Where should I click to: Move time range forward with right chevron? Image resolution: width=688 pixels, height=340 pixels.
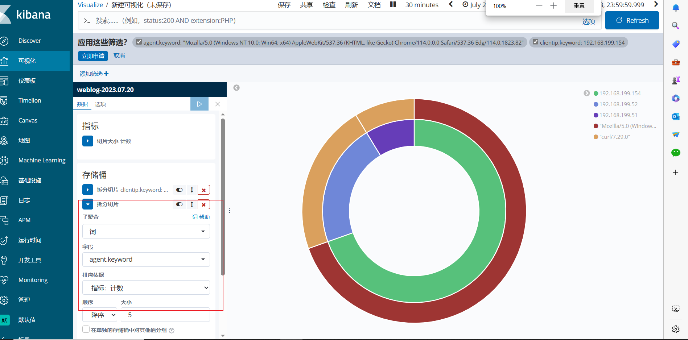tap(656, 4)
